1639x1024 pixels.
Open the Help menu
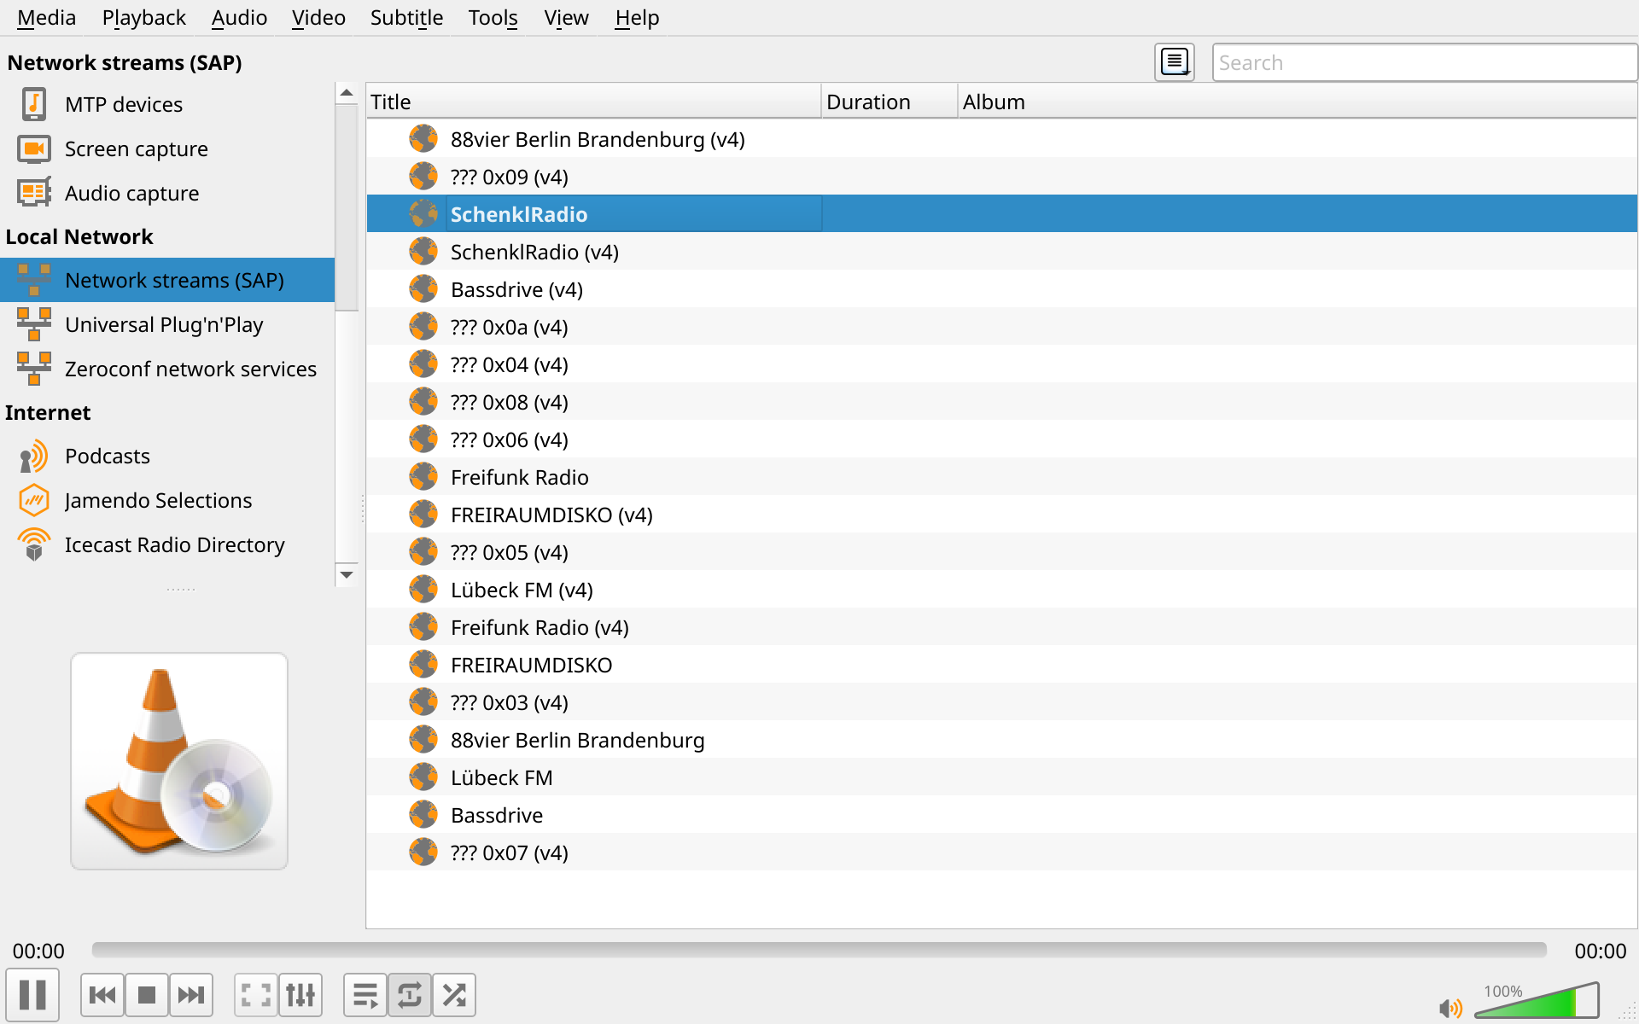pos(637,18)
